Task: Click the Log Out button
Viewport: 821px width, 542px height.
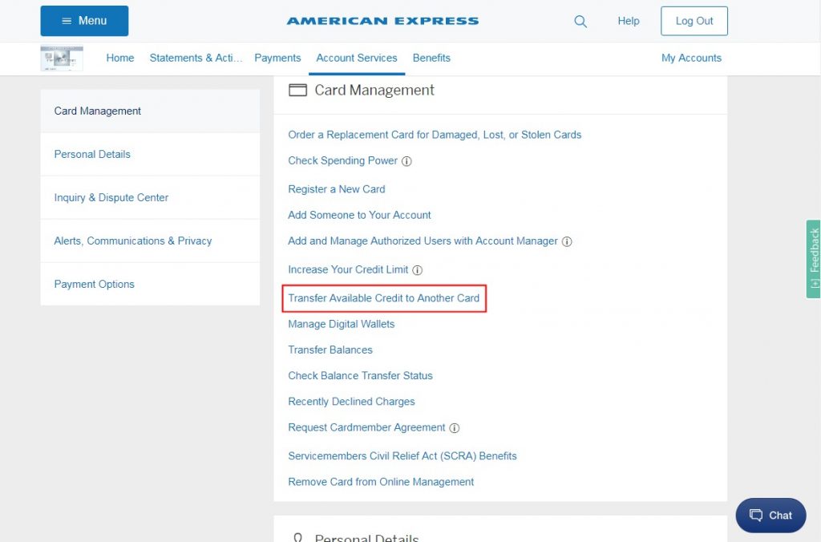Action: pyautogui.click(x=694, y=21)
